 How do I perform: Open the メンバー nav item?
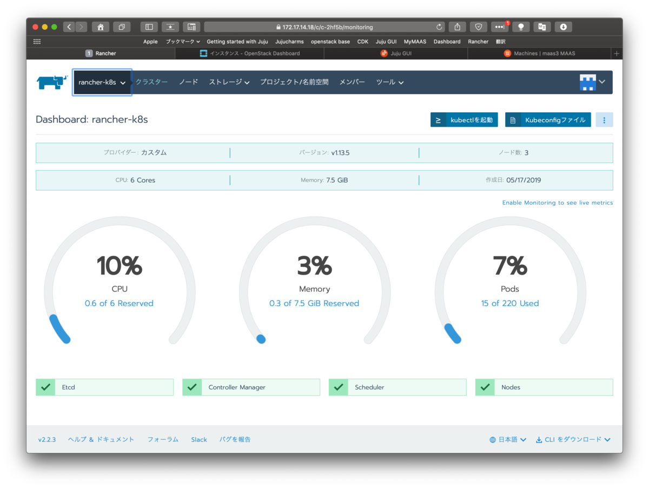point(352,82)
